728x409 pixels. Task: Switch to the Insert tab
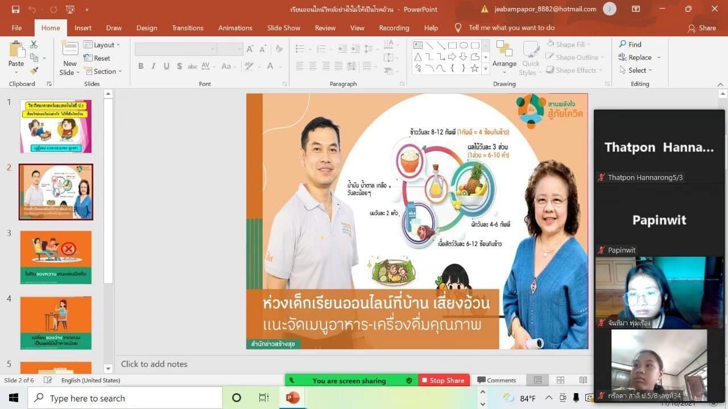tap(83, 28)
